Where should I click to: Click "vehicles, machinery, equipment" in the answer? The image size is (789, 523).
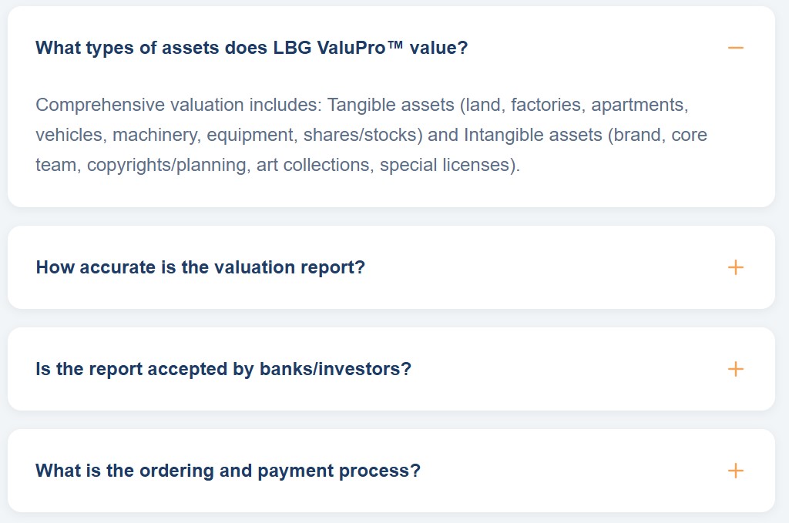point(166,135)
